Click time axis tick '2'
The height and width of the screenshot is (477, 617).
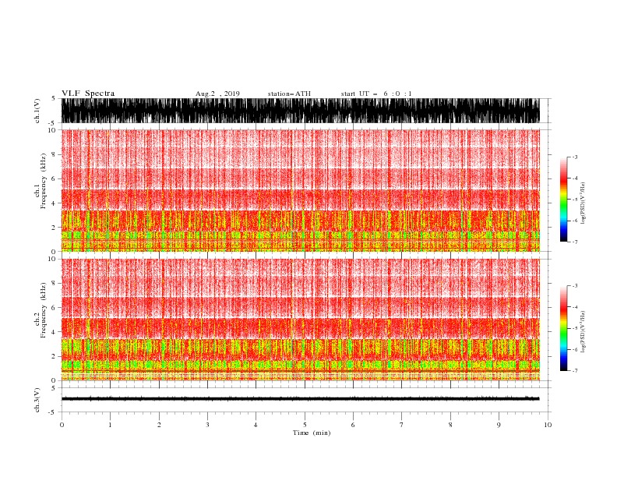pyautogui.click(x=159, y=425)
